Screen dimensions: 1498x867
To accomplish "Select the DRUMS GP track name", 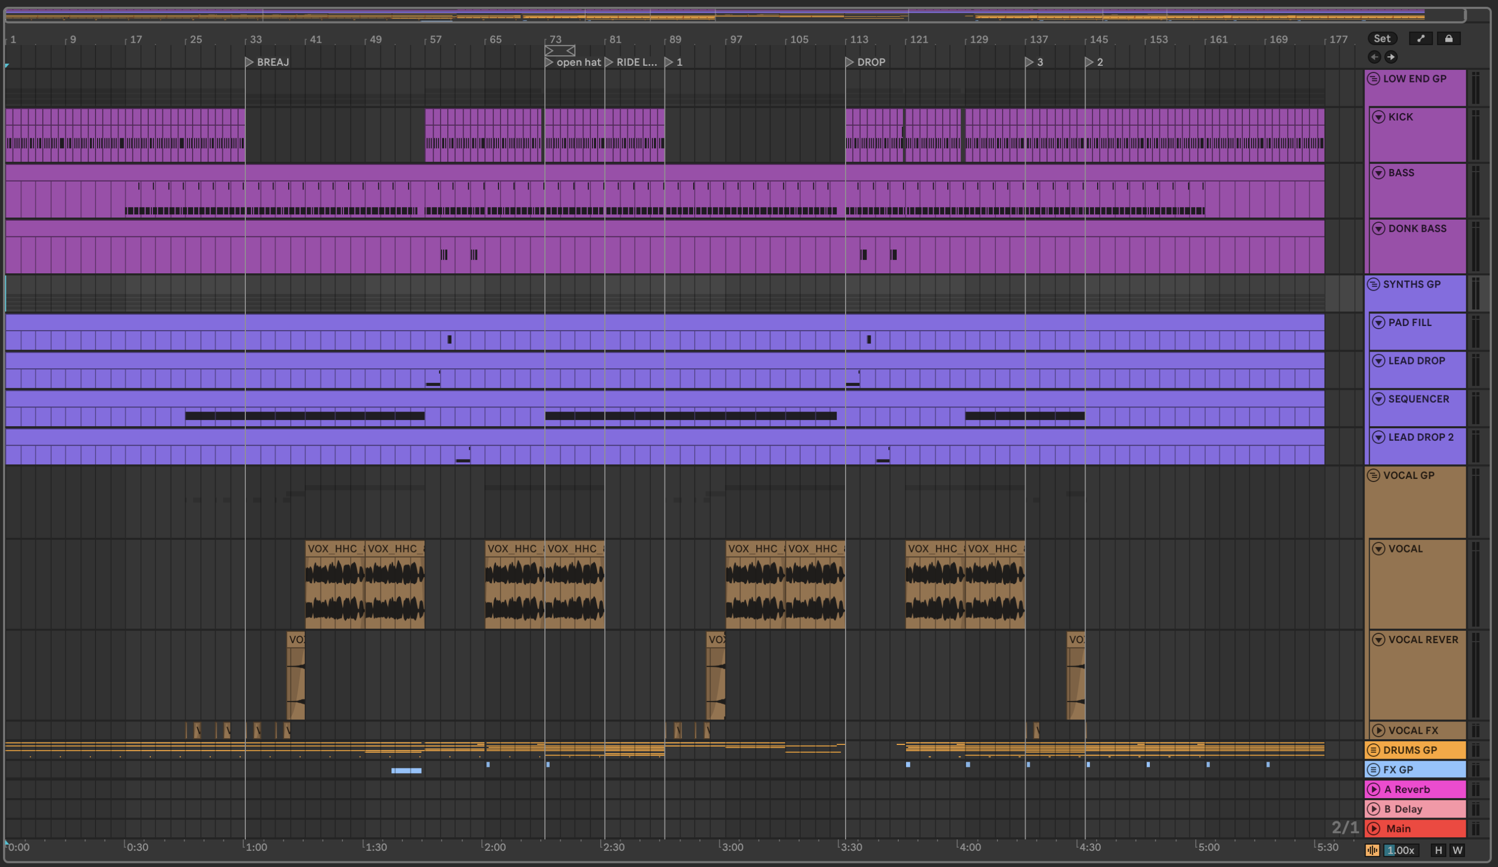I will tap(1410, 750).
